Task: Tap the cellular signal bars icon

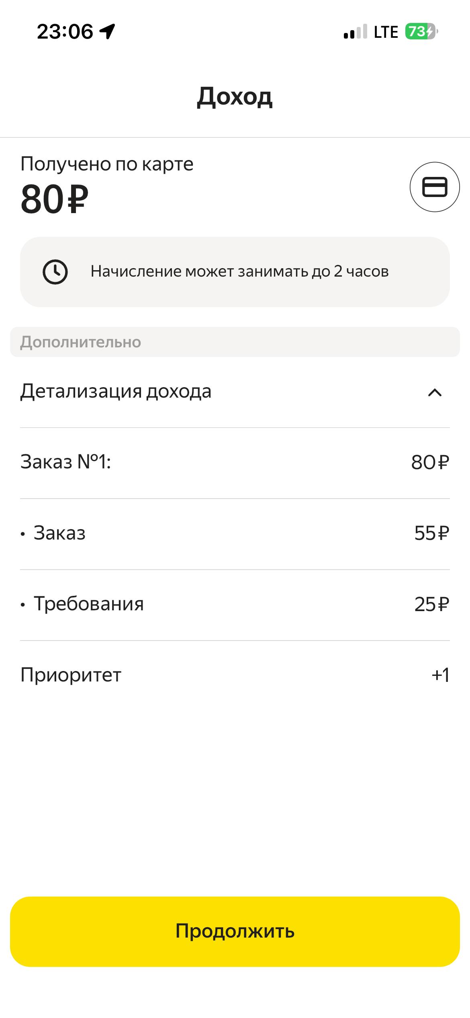Action: point(355,31)
